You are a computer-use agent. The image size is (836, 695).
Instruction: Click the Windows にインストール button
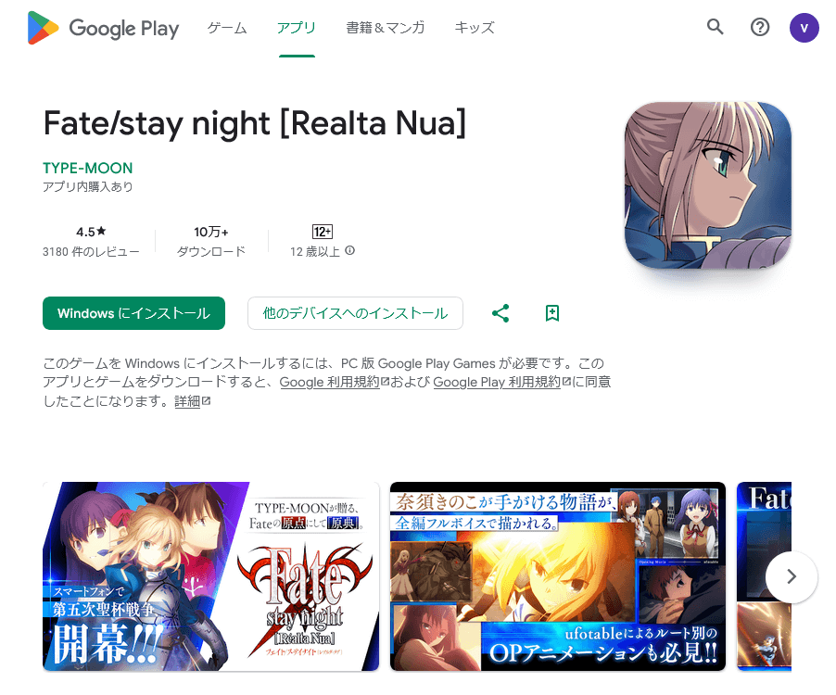pyautogui.click(x=133, y=313)
